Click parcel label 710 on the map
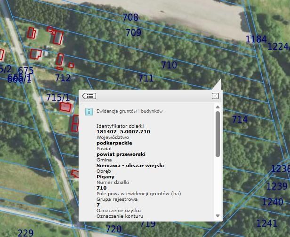This screenshot has height=237, width=290. 169,65
